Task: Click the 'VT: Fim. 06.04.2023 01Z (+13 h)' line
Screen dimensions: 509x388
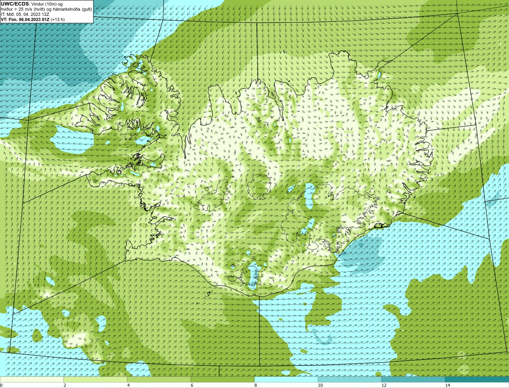Action: point(33,19)
